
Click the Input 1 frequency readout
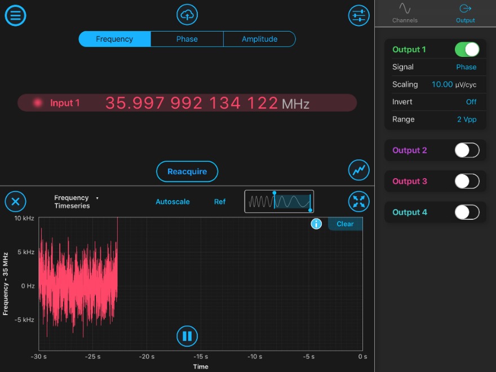(x=207, y=103)
